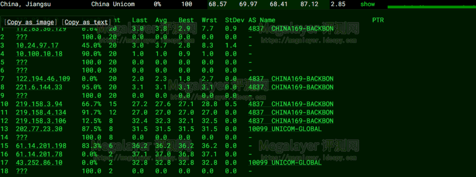Open IP address 219.158.3.106
476x177 pixels.
(41, 121)
